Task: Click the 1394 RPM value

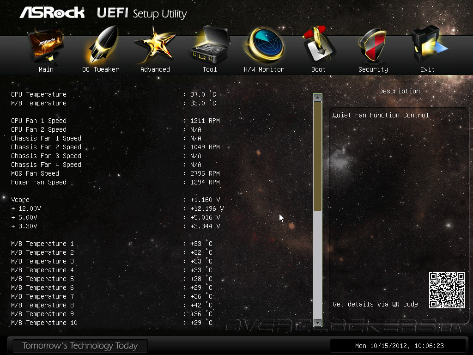Action: point(205,182)
